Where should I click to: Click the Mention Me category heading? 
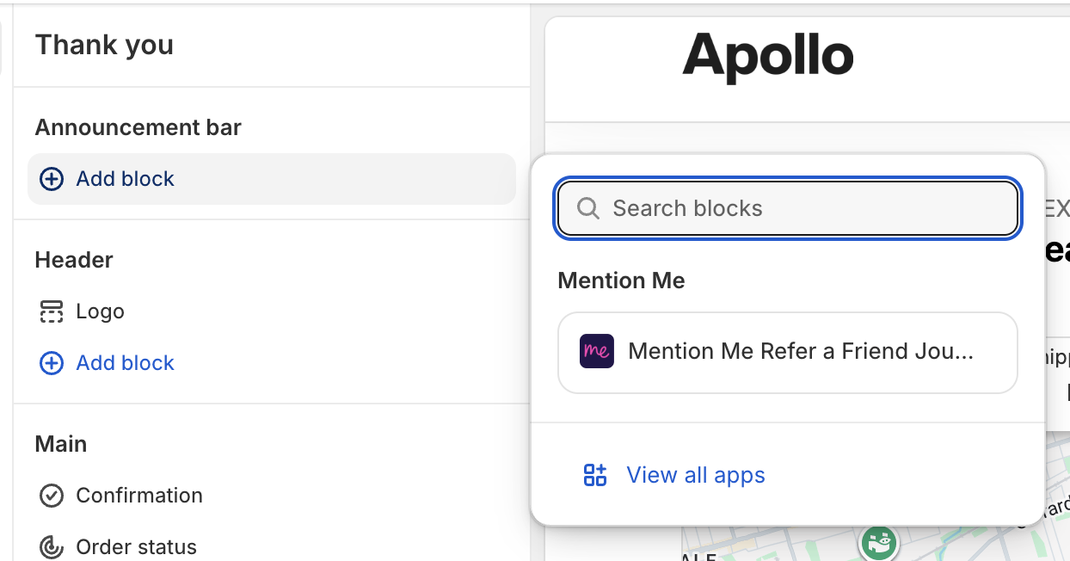pos(621,280)
